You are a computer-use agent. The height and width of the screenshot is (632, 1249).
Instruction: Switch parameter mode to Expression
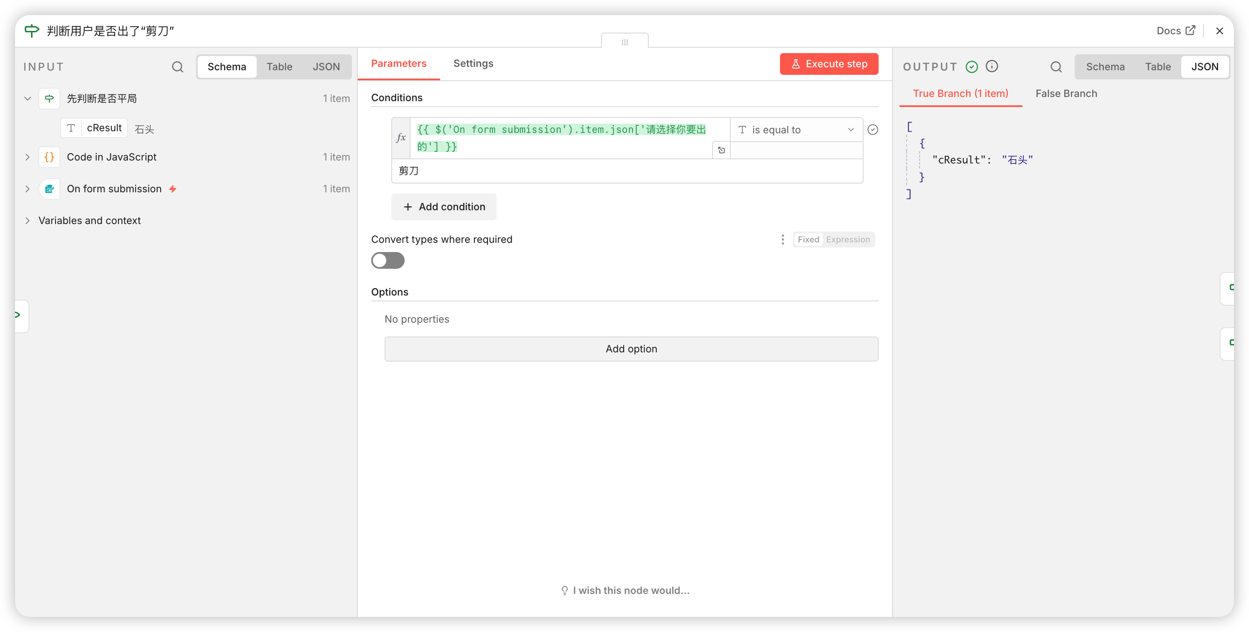[848, 240]
